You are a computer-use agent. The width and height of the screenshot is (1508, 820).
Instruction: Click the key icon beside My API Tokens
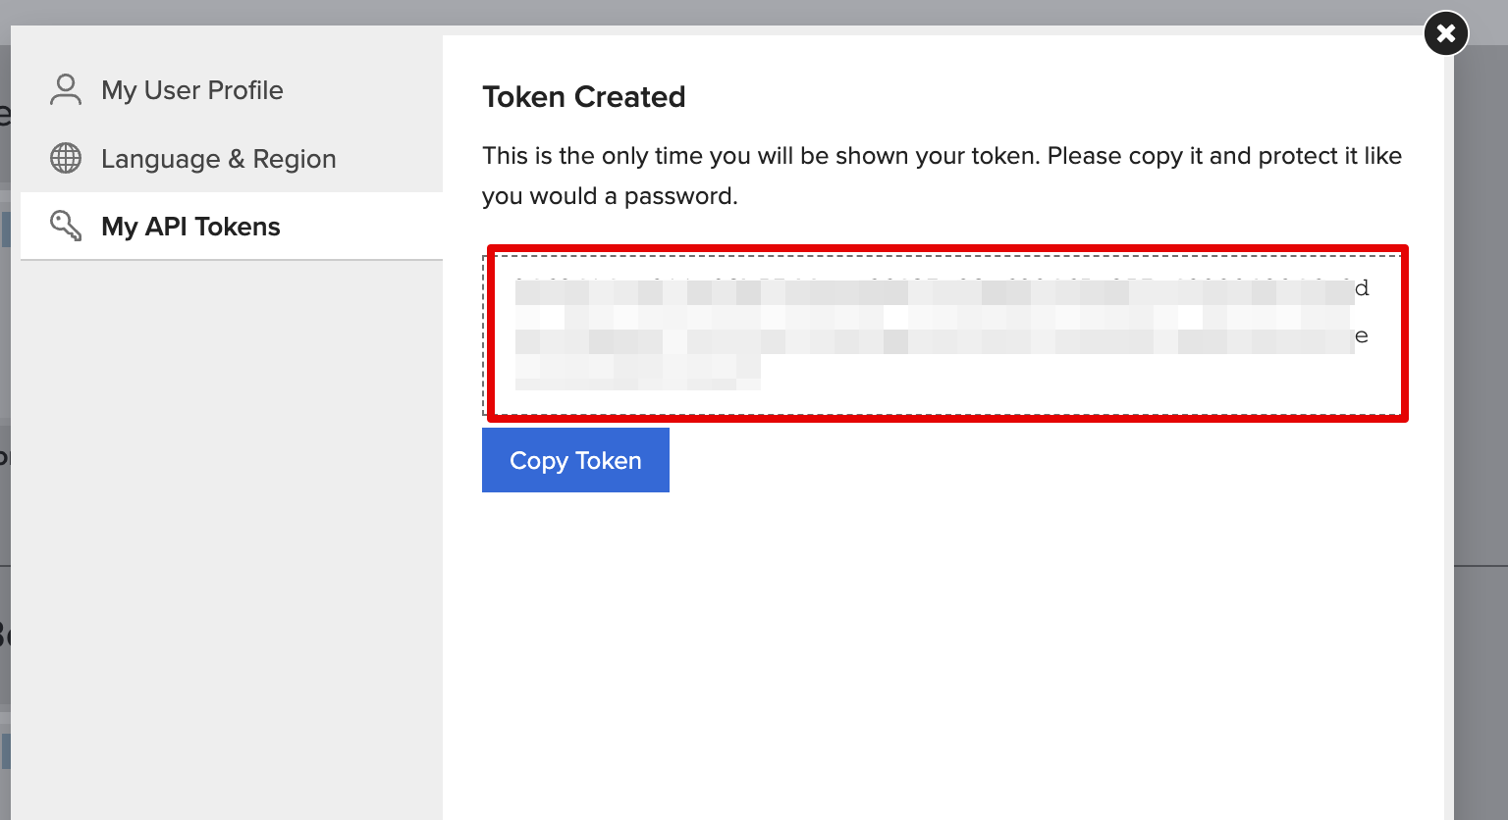[x=66, y=226]
